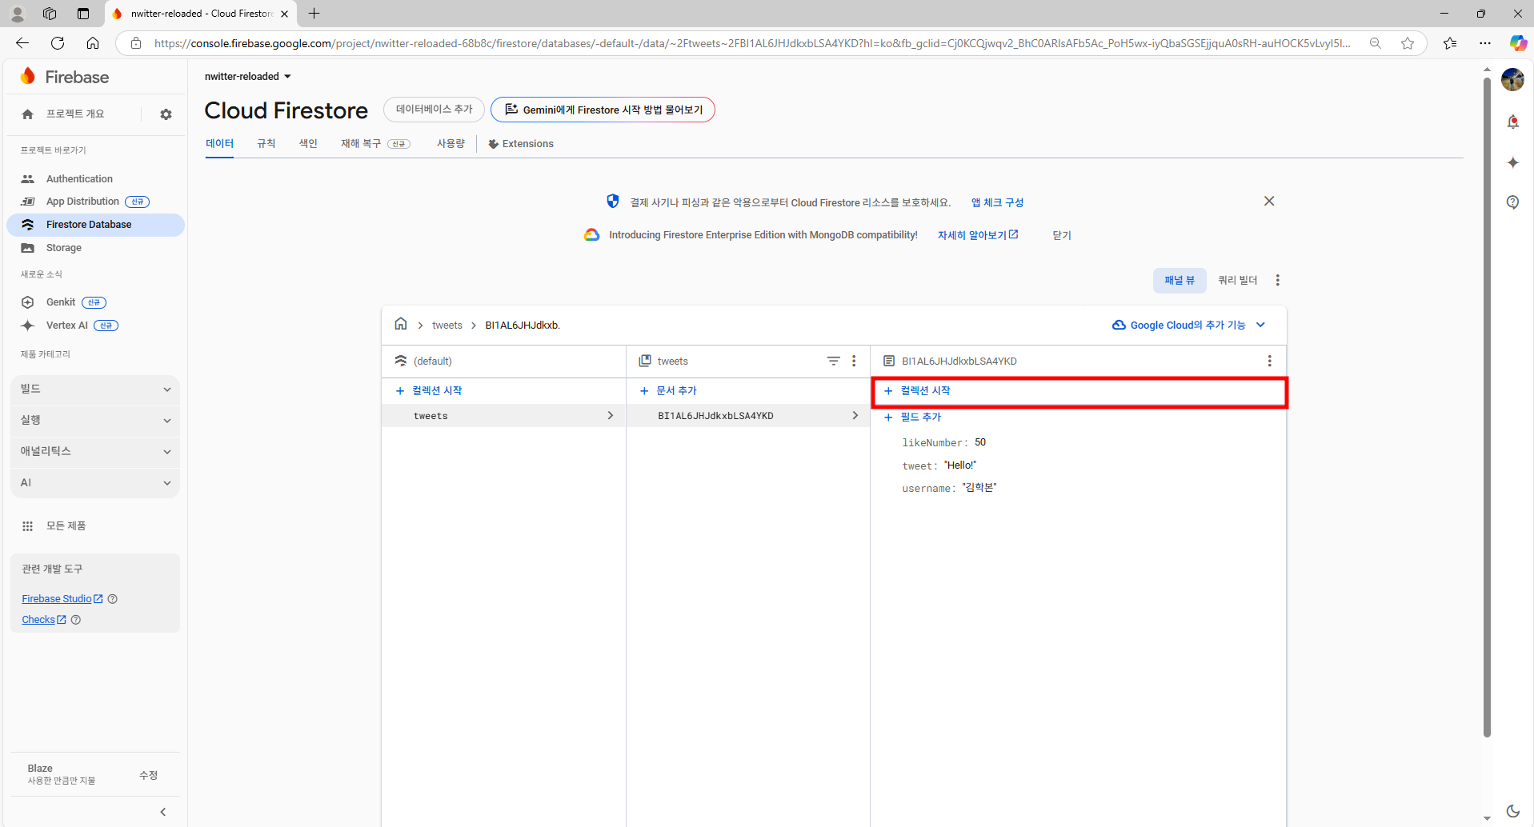The height and width of the screenshot is (827, 1534).
Task: Expand tweets collection row chevron
Action: point(611,415)
